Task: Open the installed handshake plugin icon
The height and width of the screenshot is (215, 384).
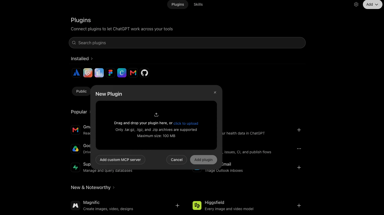Action: pyautogui.click(x=88, y=73)
